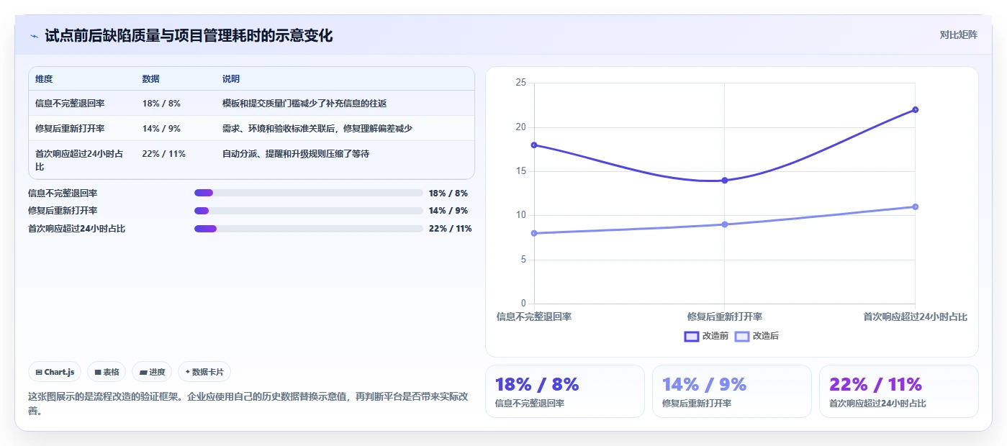The width and height of the screenshot is (1007, 446).
Task: Click the 首次响应超过24小时占比 progress bar
Action: 309,229
